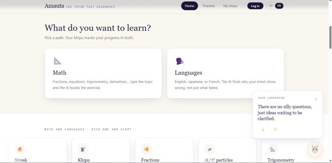The image size is (332, 163).
Task: Switch language to EN
Action: click(279, 6)
